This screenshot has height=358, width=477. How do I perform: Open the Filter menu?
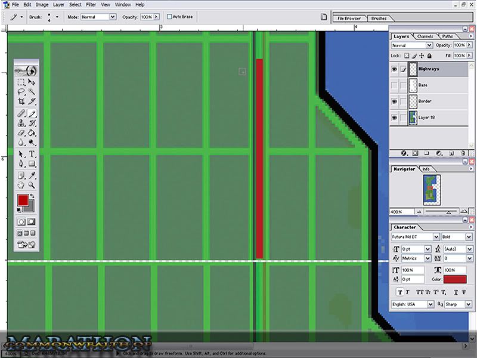[x=91, y=4]
